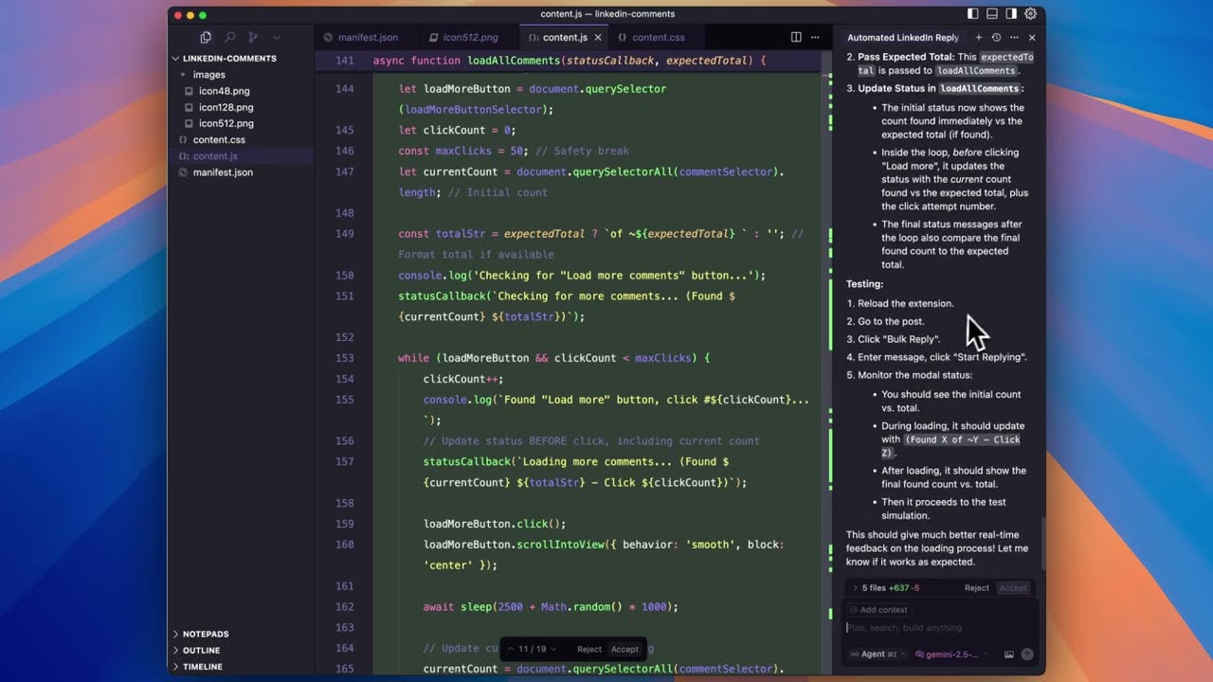The width and height of the screenshot is (1213, 682).
Task: Open the Search view in sidebar
Action: click(229, 37)
